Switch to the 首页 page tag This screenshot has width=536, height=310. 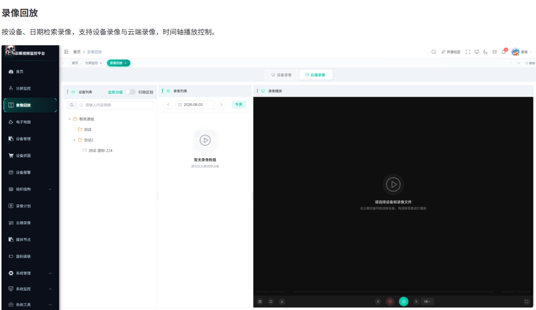point(75,63)
